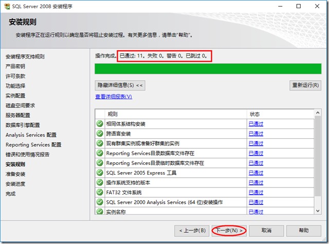Rerun rules with 重新运行(R)
This screenshot has height=244, width=329.
click(305, 85)
